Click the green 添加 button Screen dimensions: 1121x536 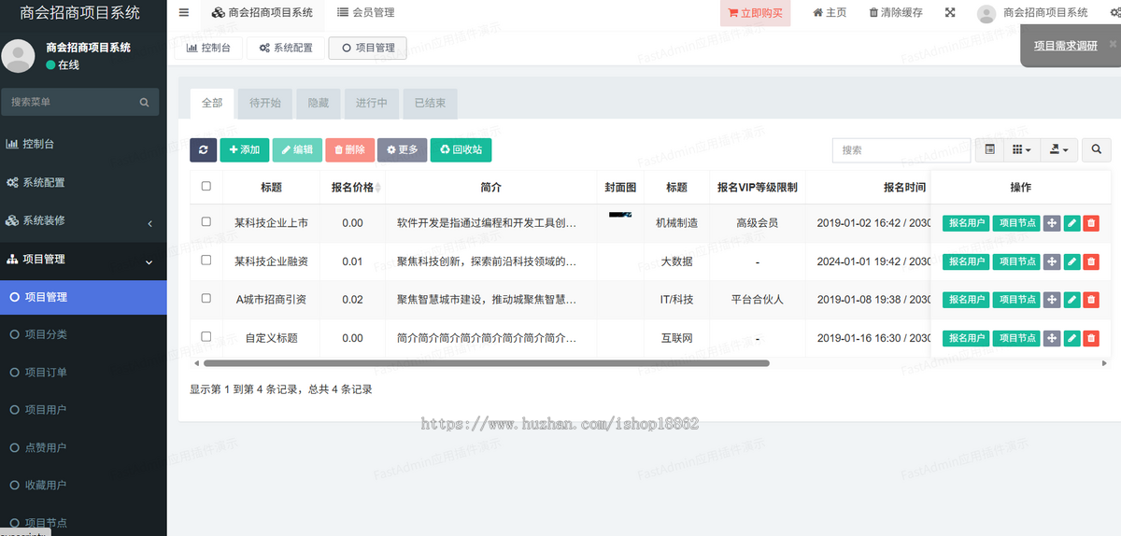[x=245, y=149]
